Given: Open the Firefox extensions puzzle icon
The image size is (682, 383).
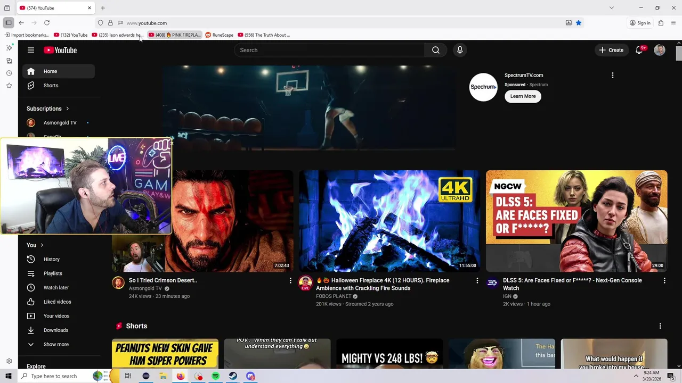Looking at the screenshot, I should coord(661,23).
